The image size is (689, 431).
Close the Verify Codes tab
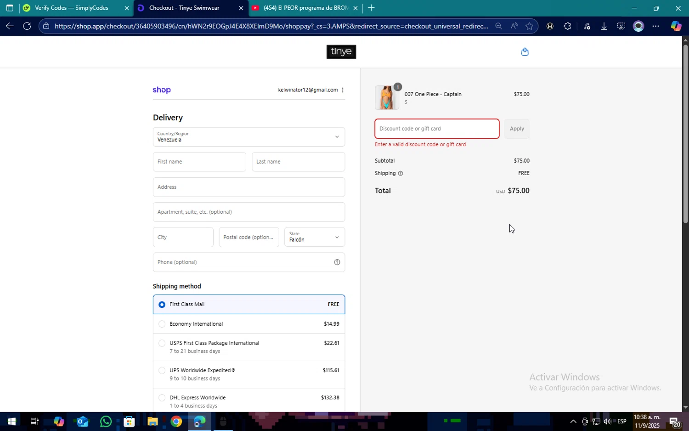127,8
